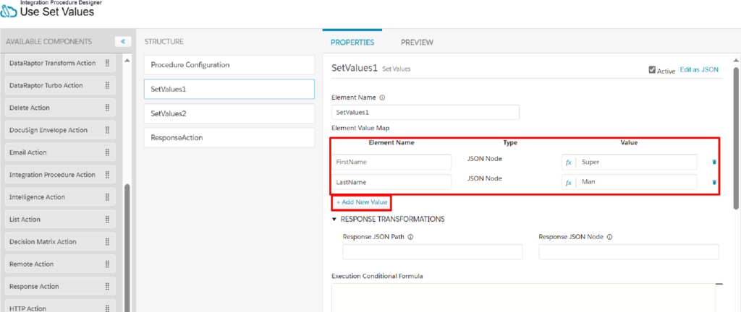Delete the LastName row with trash icon
The width and height of the screenshot is (741, 312).
(x=714, y=182)
